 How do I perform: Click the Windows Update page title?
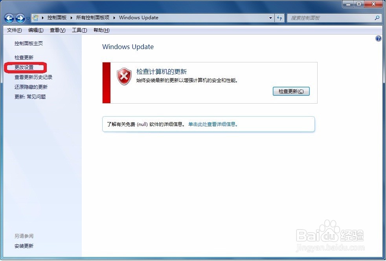pyautogui.click(x=128, y=47)
